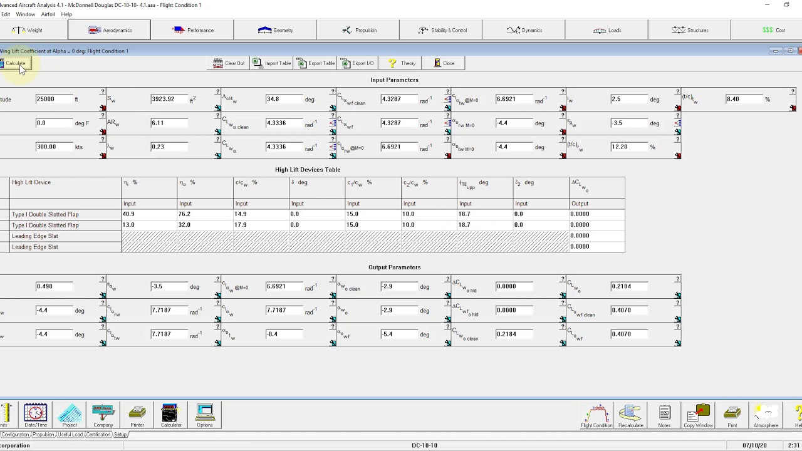
Task: Select the Configuration tab at the bottom
Action: point(15,435)
